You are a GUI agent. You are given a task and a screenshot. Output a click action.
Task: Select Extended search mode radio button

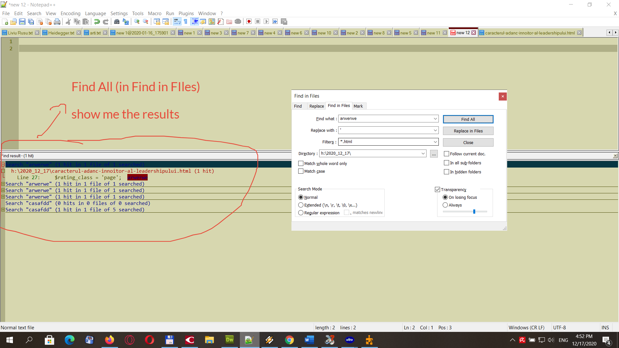[302, 205]
